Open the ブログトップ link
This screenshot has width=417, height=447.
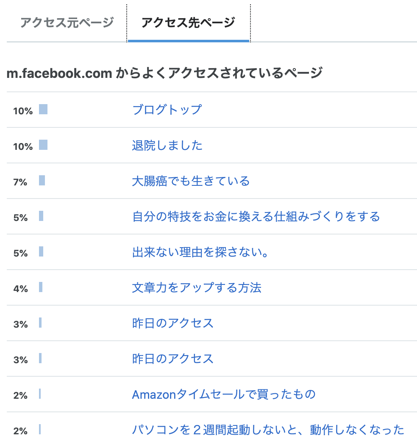point(167,110)
